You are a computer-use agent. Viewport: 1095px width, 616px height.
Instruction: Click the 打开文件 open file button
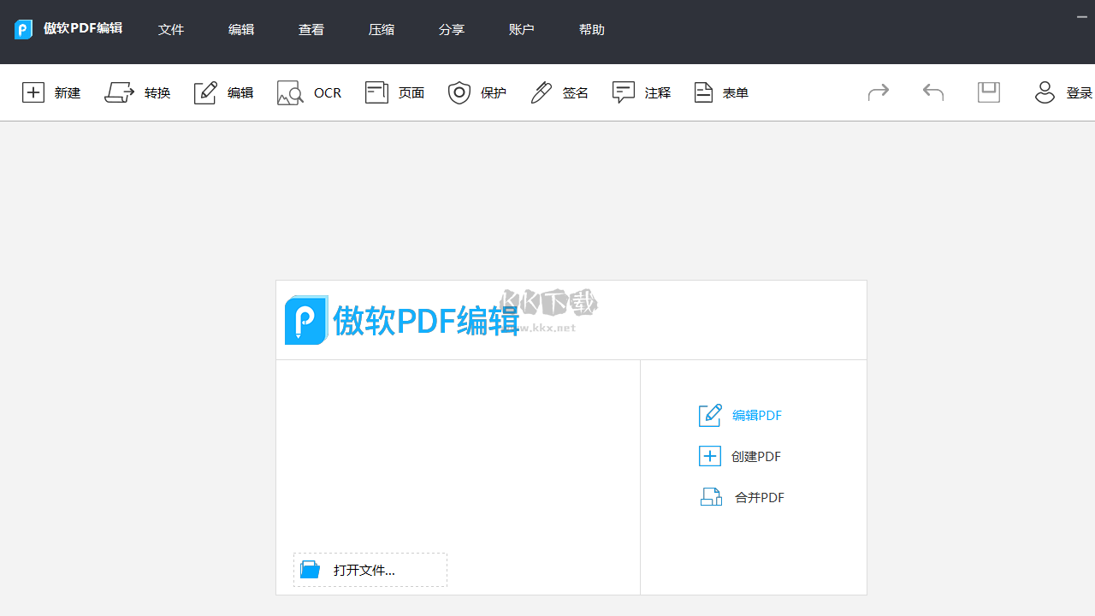(370, 570)
